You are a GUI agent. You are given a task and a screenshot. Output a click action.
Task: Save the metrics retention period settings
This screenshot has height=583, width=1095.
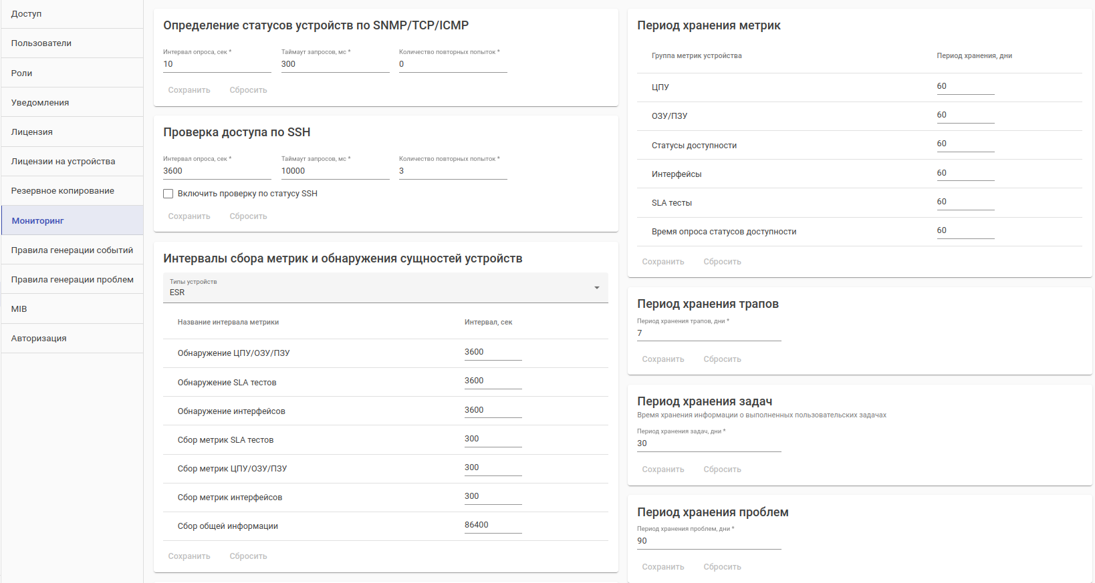pos(662,262)
